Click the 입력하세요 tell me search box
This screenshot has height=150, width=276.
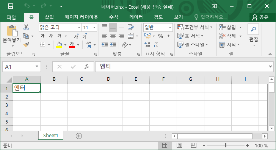pos(210,17)
